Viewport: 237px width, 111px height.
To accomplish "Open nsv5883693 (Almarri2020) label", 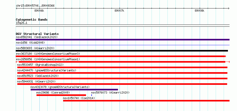I will tap(35, 48).
